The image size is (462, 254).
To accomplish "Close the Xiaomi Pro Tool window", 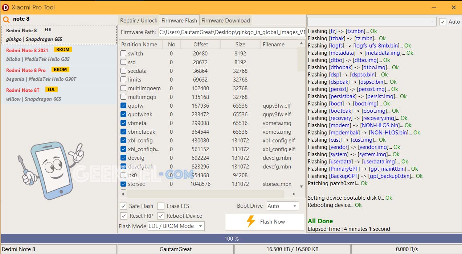I will (454, 7).
